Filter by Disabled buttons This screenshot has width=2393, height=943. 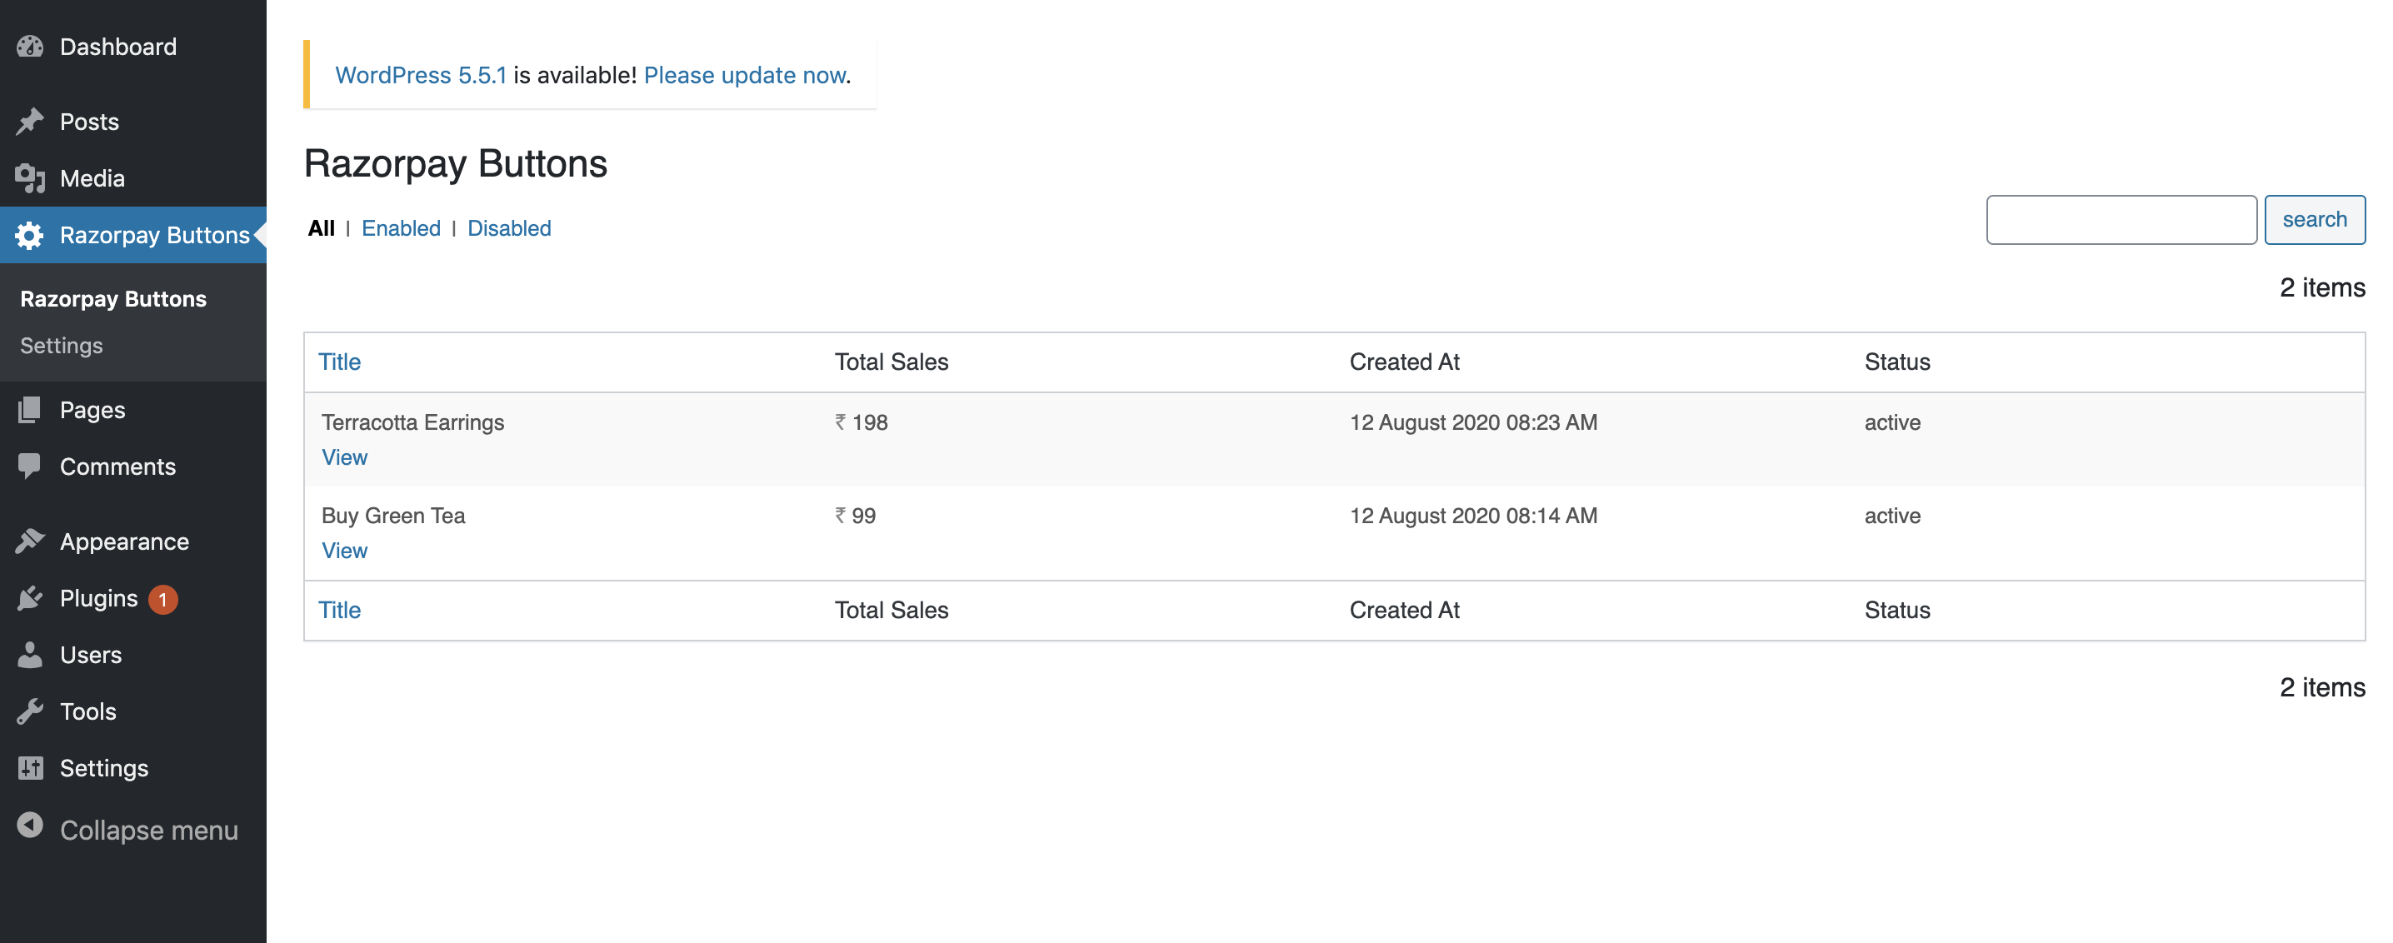point(509,228)
